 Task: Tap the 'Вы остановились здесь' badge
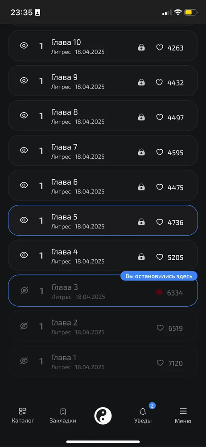coord(159,276)
